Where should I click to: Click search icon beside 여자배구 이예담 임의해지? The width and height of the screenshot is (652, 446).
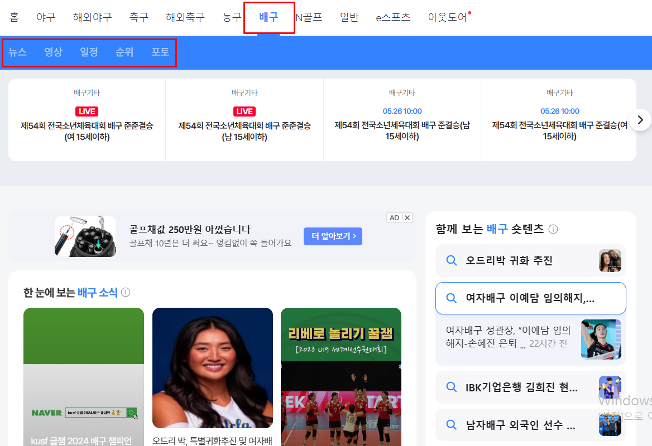(x=452, y=298)
